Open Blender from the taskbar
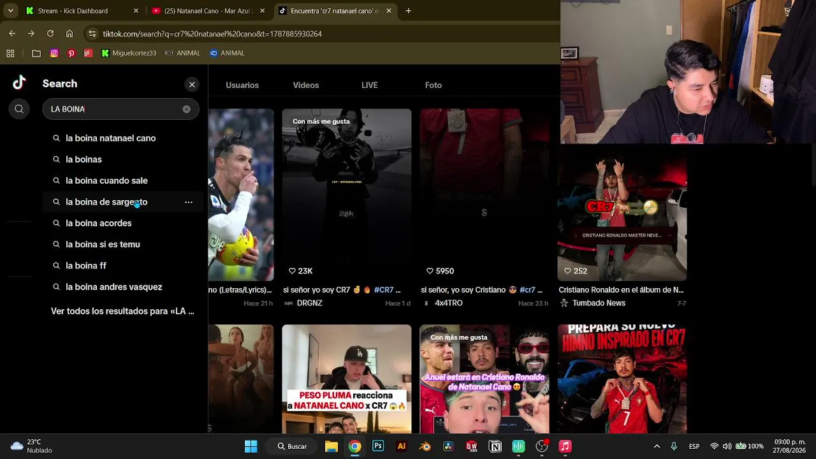 425,446
